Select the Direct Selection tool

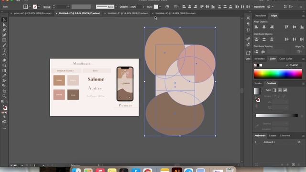click(4, 25)
